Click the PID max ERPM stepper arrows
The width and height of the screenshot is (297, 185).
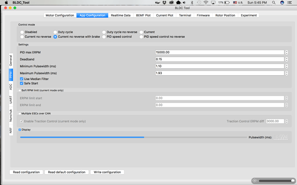tap(287, 52)
